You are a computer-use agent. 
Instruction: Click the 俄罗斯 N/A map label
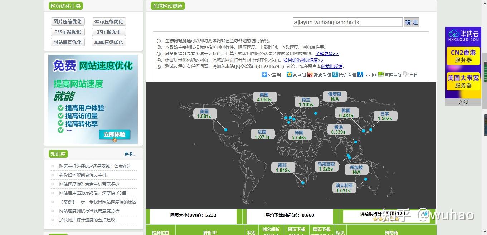(335, 97)
